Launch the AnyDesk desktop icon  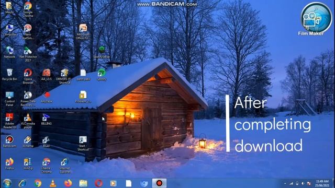pos(47,97)
